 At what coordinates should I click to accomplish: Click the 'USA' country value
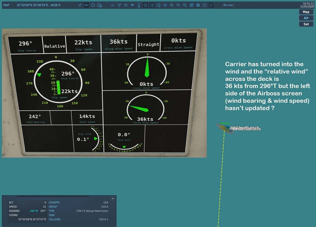point(106,202)
